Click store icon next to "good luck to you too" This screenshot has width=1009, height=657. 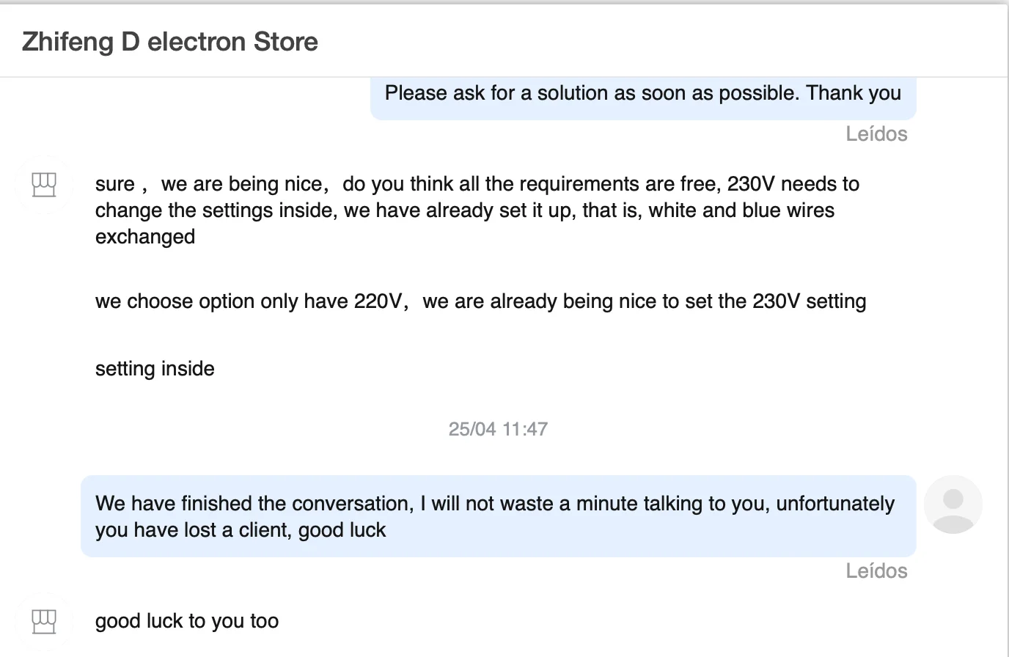coord(44,621)
